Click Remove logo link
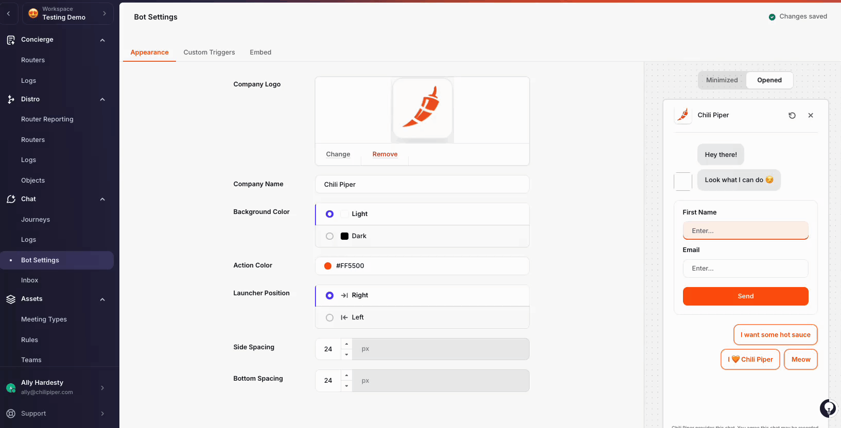This screenshot has height=428, width=841. tap(385, 154)
